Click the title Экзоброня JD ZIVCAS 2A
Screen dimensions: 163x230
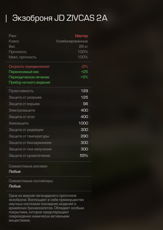60,18
